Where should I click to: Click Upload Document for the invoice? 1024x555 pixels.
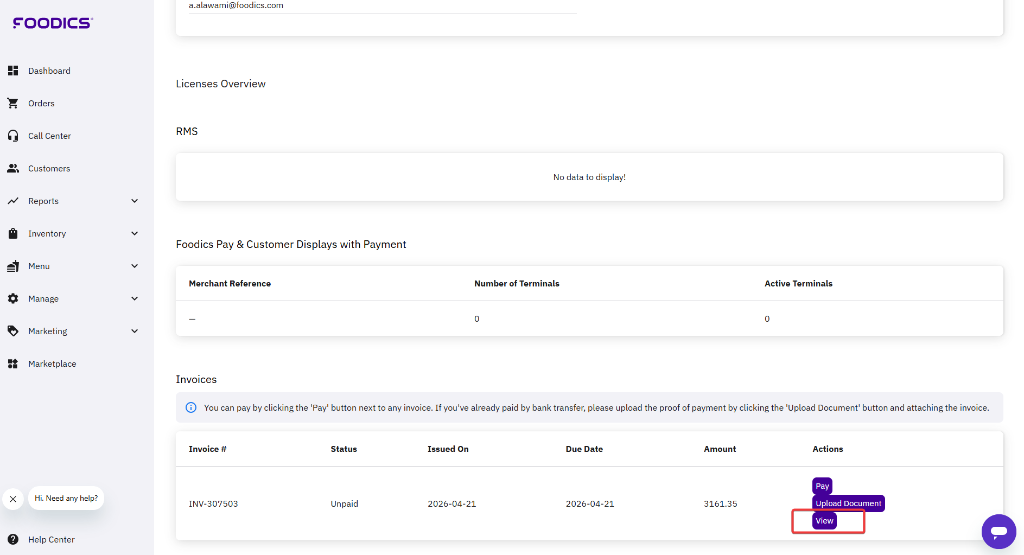(x=848, y=503)
